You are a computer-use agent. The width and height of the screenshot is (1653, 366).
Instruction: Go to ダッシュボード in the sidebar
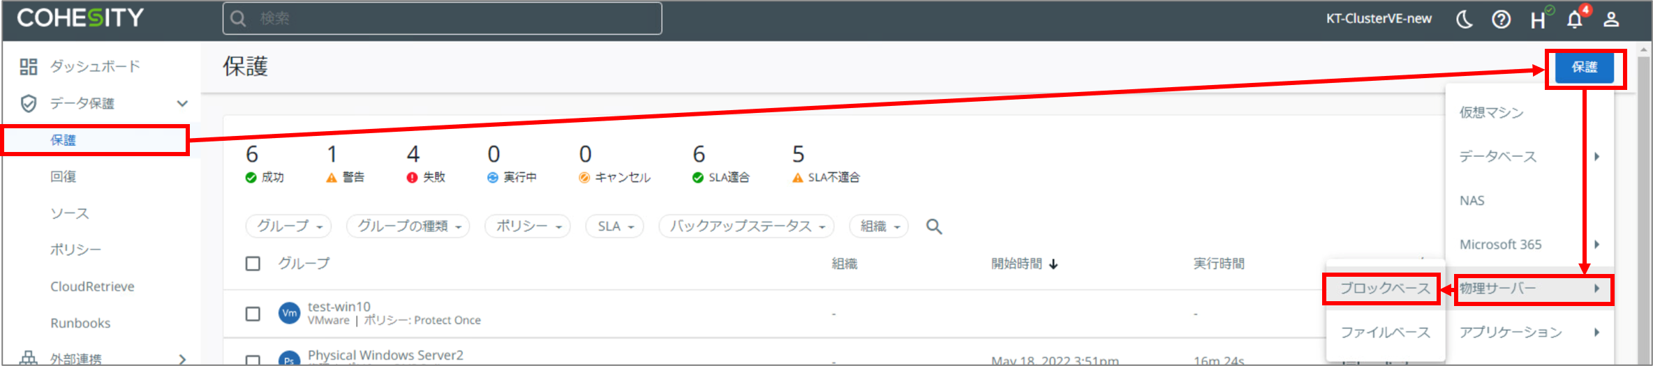coord(95,66)
